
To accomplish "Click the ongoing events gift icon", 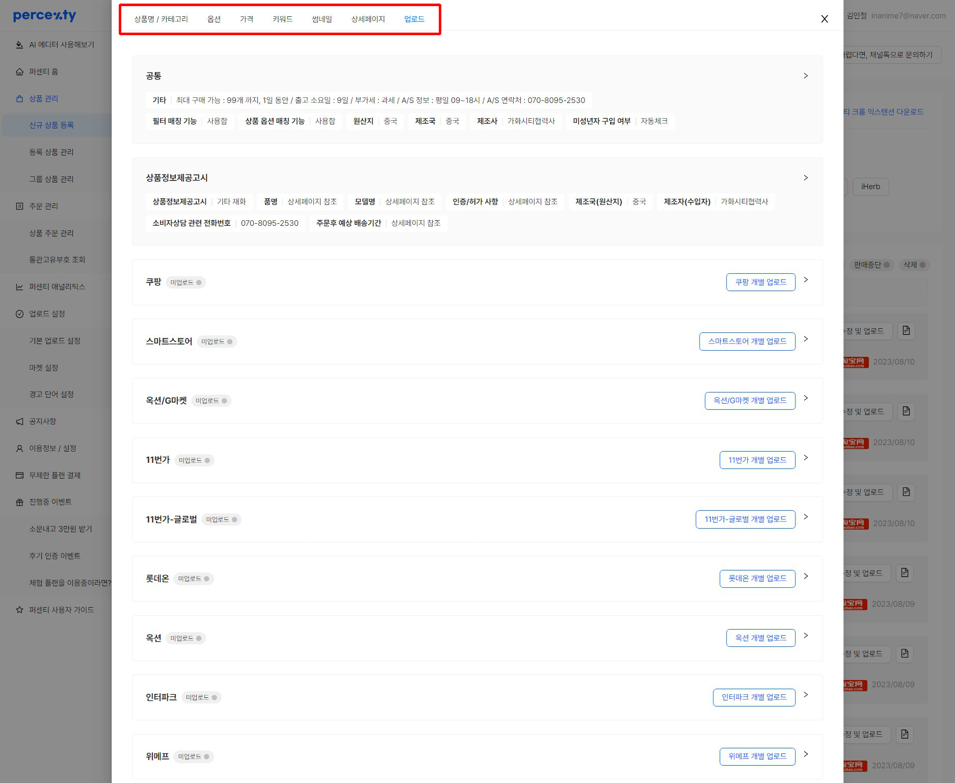I will click(x=19, y=502).
